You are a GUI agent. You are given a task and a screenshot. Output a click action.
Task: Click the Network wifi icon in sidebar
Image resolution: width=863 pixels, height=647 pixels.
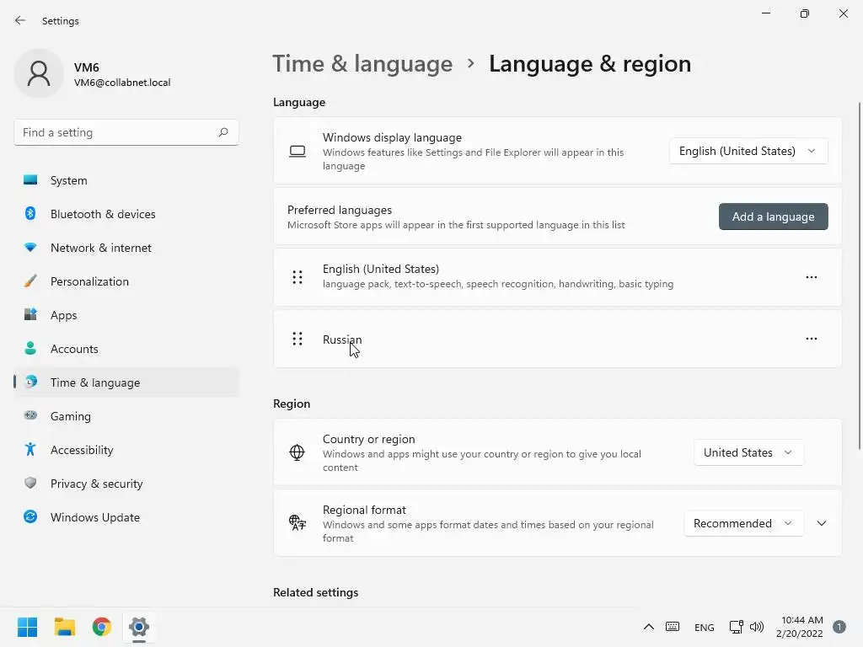tap(30, 248)
